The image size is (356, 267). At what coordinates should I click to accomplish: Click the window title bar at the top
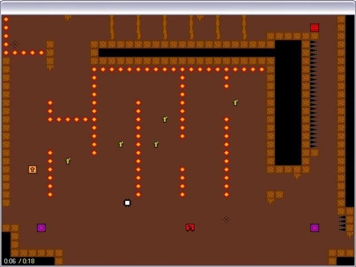[x=178, y=7]
